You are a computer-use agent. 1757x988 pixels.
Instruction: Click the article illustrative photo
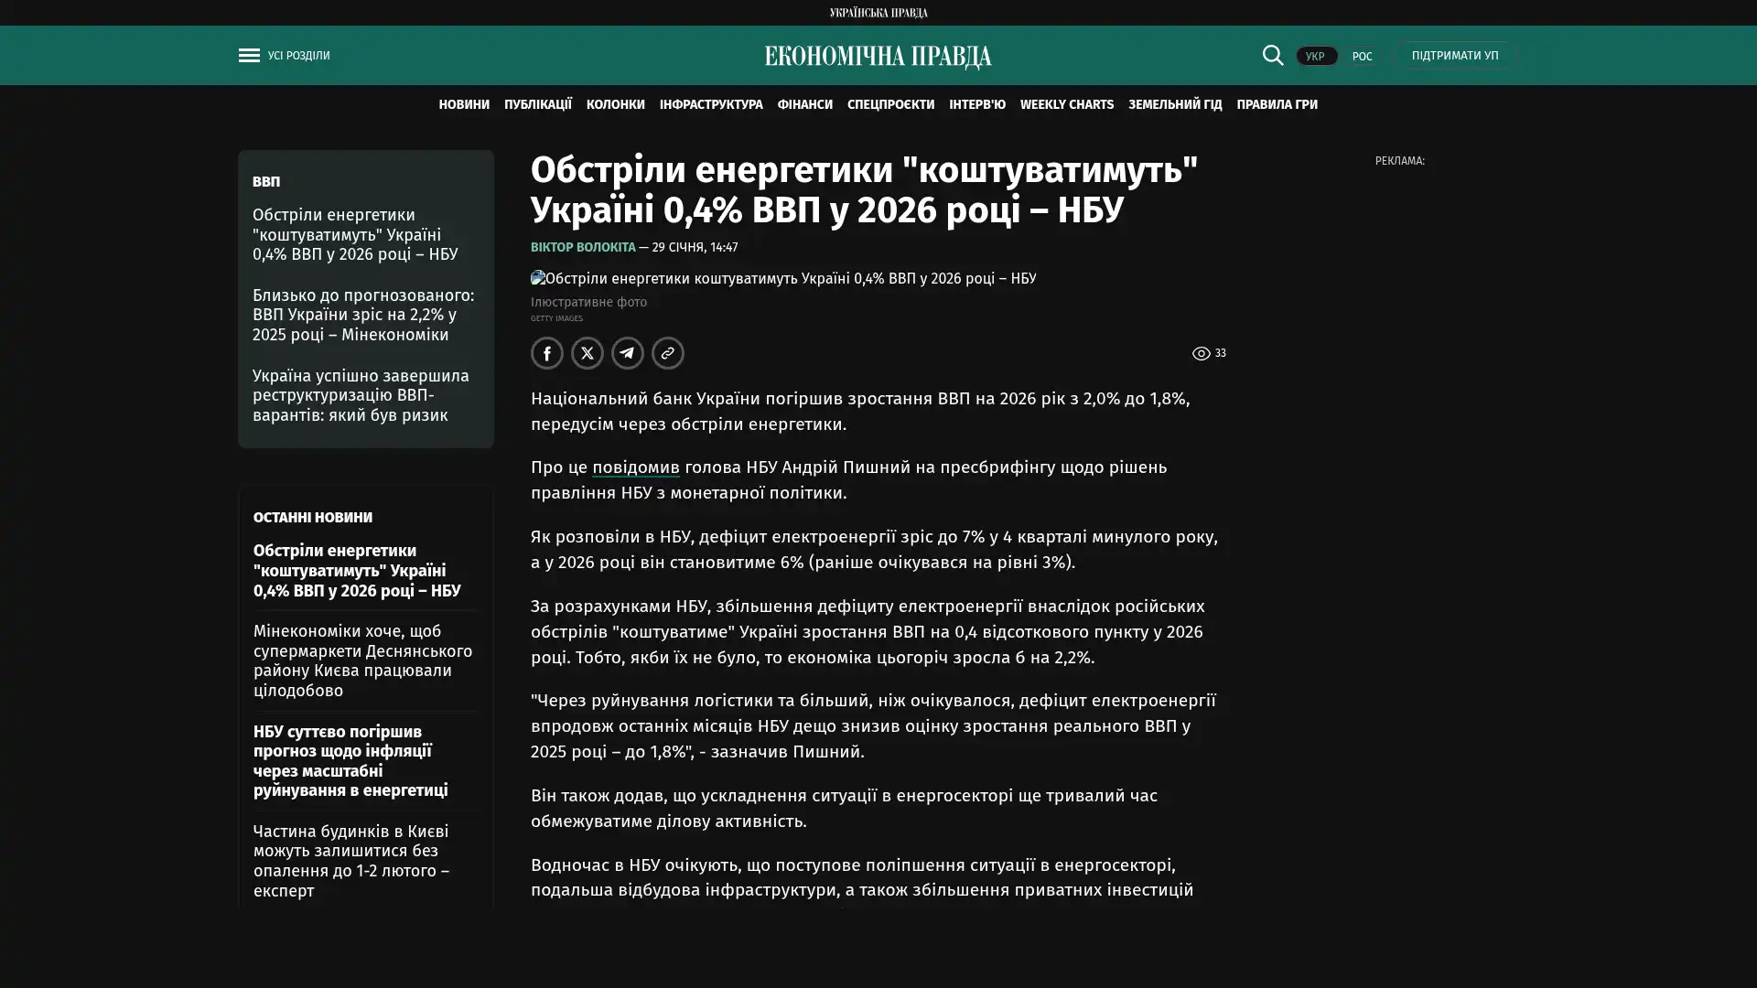[x=782, y=278]
